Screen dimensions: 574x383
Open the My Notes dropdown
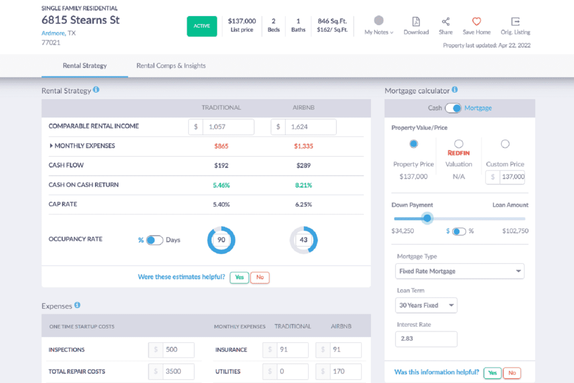point(379,32)
